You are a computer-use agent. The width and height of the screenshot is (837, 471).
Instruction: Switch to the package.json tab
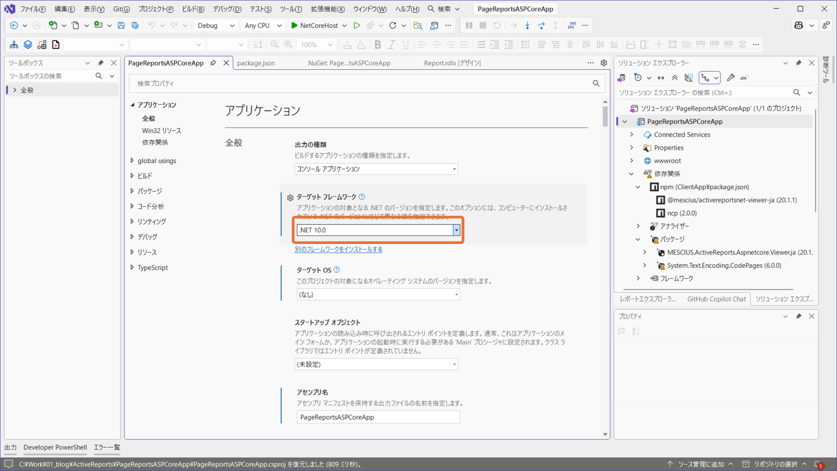pyautogui.click(x=256, y=63)
